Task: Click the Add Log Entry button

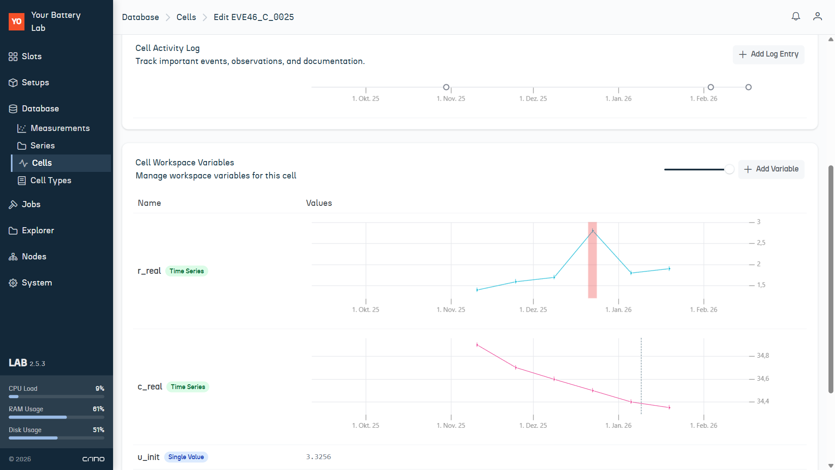Action: (x=768, y=54)
